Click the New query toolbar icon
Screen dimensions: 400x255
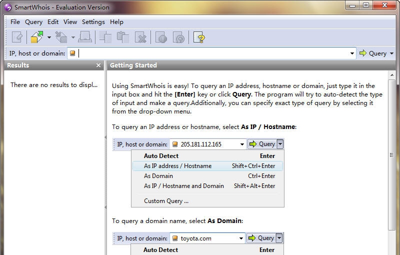17,37
